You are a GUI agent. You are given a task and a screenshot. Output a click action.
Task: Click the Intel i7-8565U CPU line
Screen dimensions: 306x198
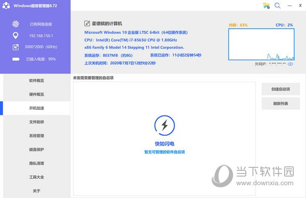coord(131,40)
